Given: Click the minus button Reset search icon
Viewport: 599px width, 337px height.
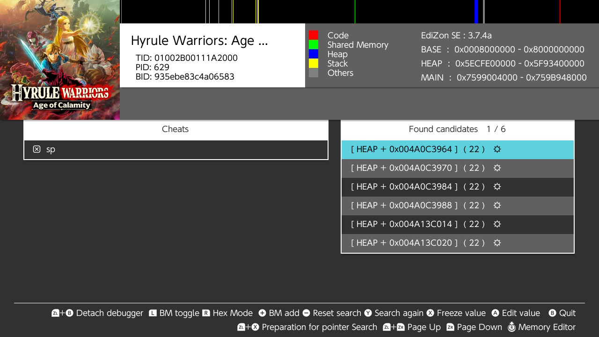Looking at the screenshot, I should [x=306, y=313].
